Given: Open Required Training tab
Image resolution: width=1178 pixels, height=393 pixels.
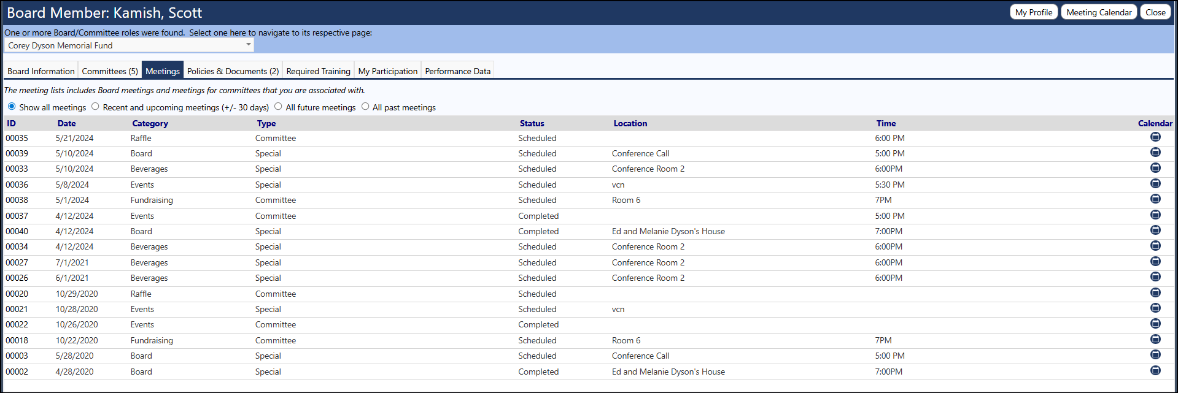Looking at the screenshot, I should click(318, 71).
